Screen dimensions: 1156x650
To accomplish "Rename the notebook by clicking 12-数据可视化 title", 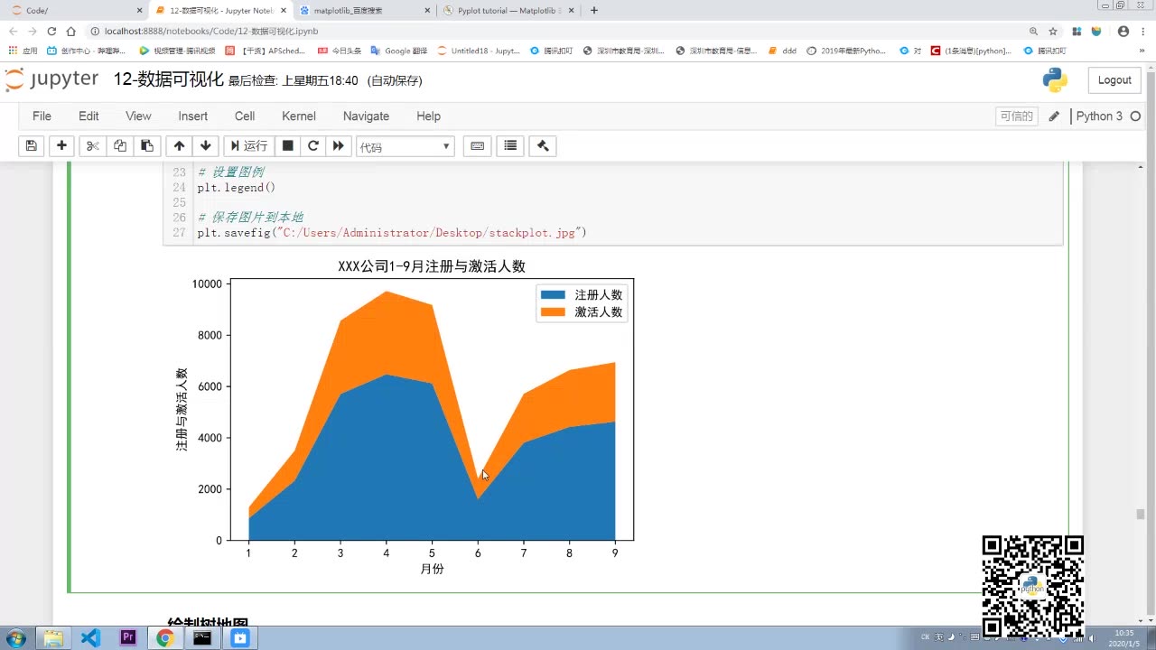I will pyautogui.click(x=168, y=79).
